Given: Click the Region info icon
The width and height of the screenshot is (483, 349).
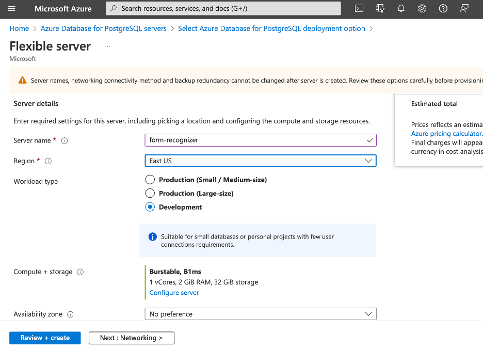Looking at the screenshot, I should (49, 161).
